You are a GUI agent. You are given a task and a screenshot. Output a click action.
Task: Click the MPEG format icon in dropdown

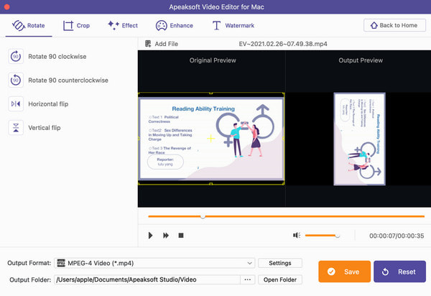click(x=61, y=263)
